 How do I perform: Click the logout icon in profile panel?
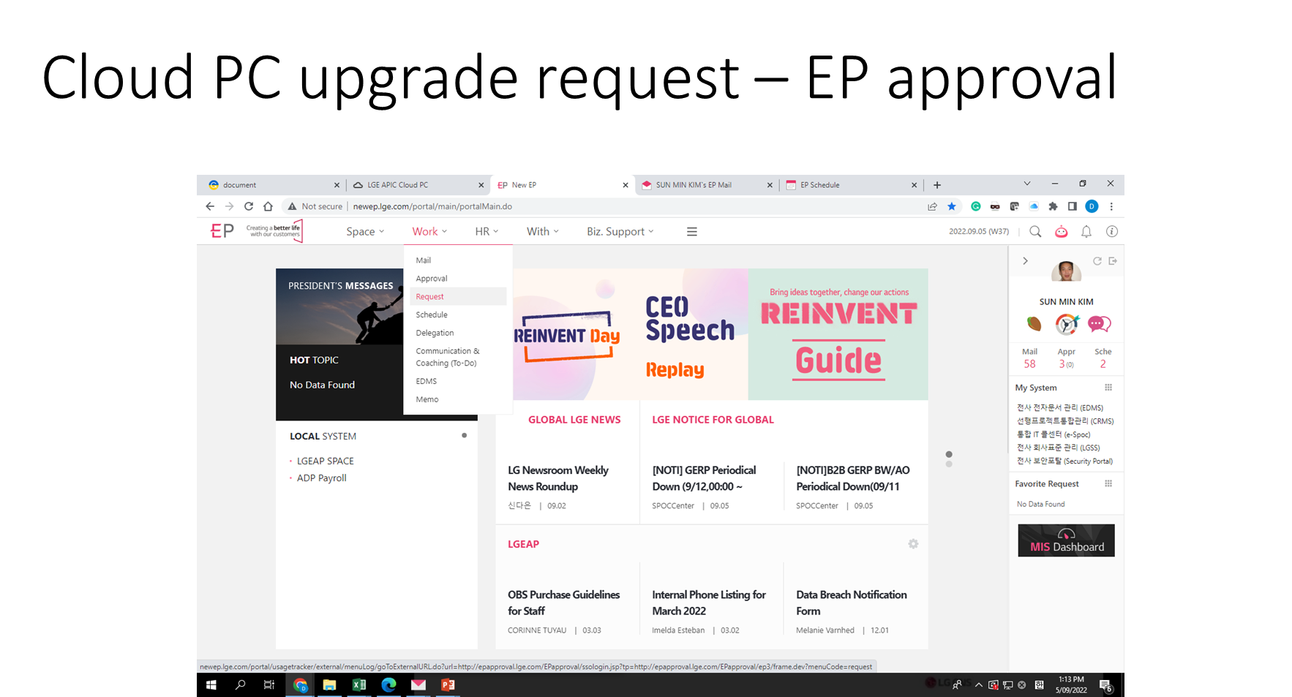1113,261
